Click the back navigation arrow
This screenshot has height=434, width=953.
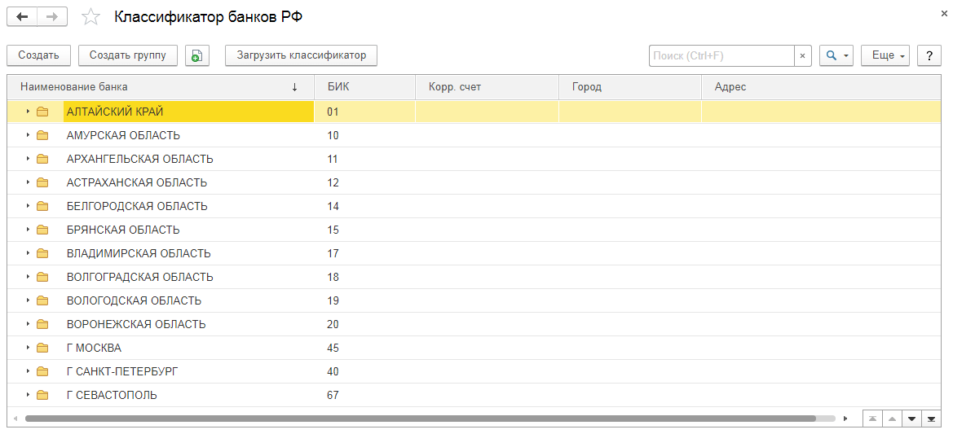22,17
